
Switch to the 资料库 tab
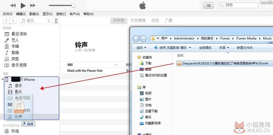tap(118, 21)
